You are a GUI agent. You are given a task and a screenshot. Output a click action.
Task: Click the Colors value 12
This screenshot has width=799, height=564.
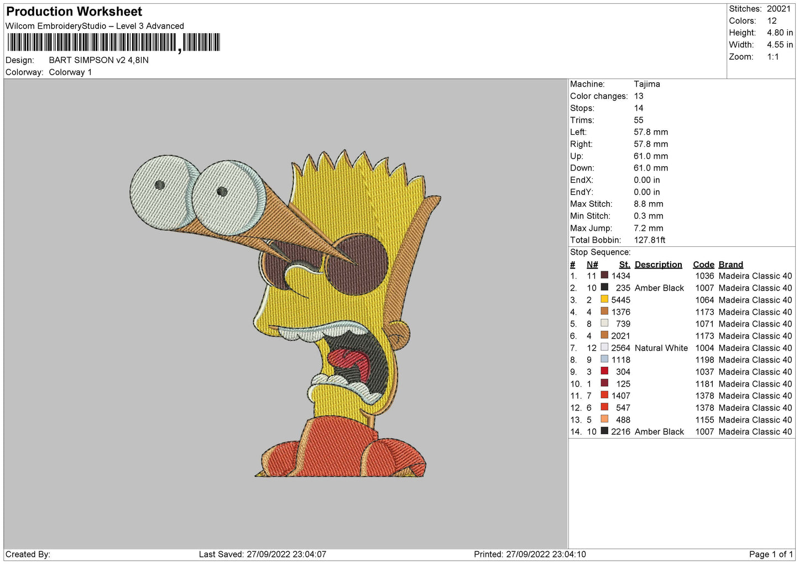(x=772, y=21)
